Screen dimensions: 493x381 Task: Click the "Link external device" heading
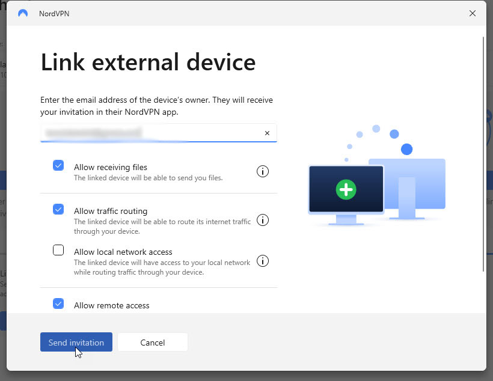click(148, 62)
